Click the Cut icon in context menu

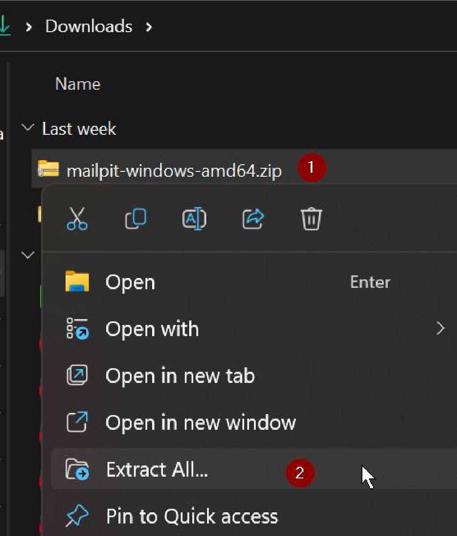coord(77,218)
